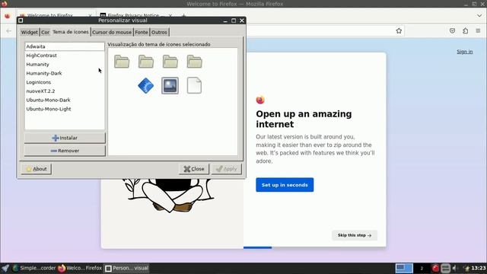Select the HighContrast icon theme
The image size is (487, 274).
(65, 56)
